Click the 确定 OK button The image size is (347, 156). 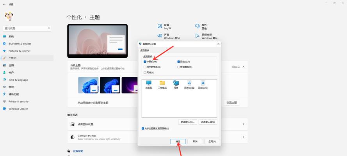[178, 142]
